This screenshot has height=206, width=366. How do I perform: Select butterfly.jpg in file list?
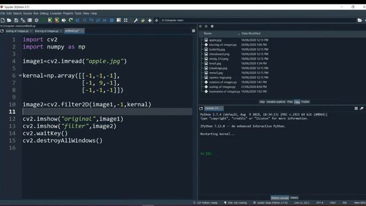click(217, 49)
